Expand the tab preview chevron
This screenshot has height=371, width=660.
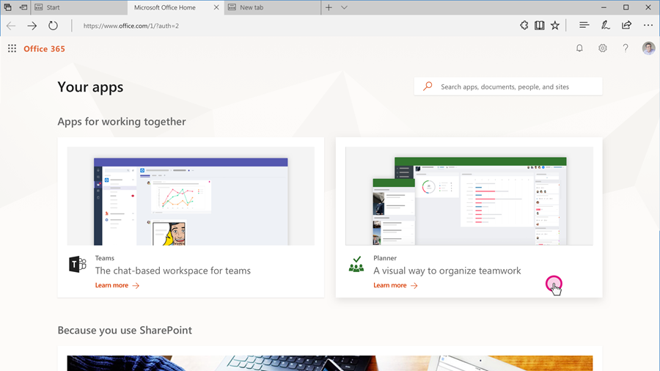point(344,7)
